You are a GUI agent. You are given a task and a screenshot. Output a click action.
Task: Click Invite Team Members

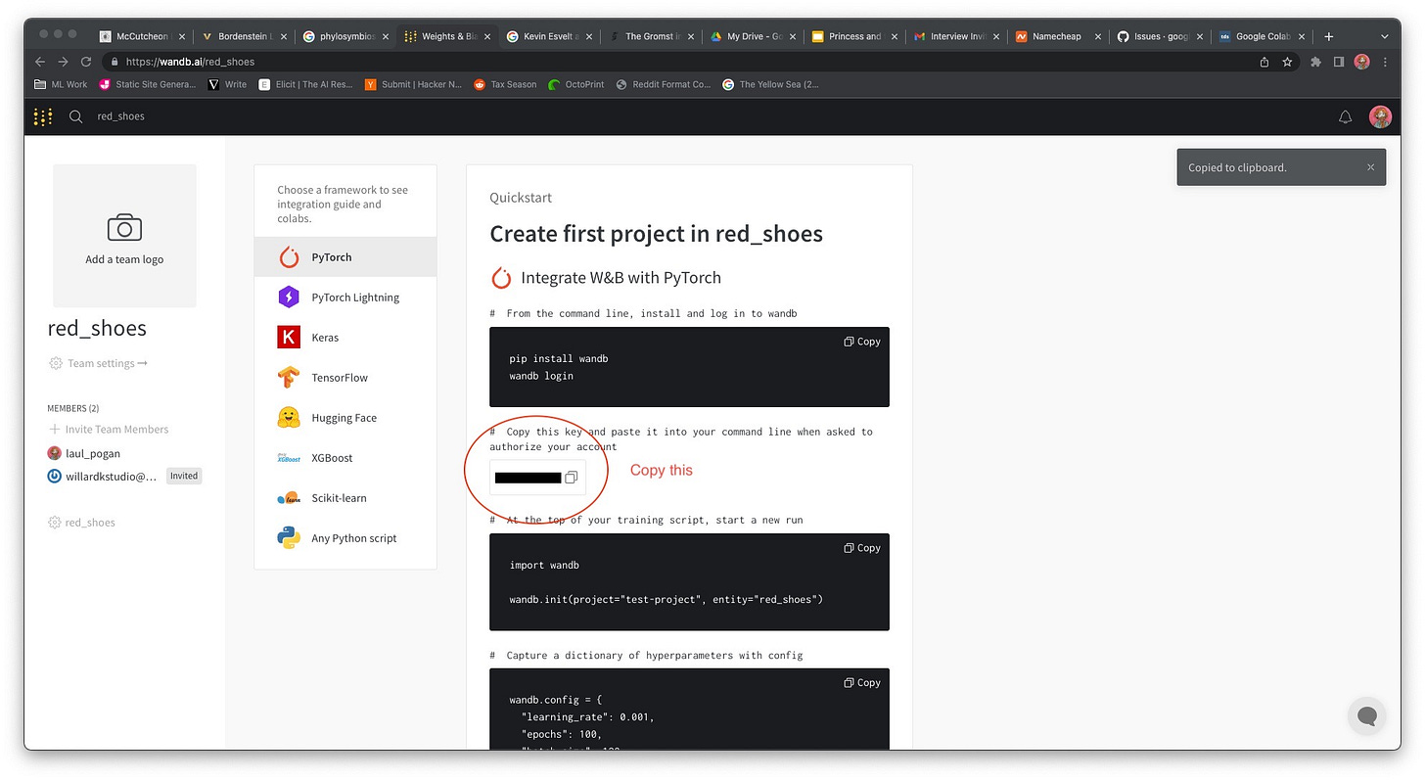coord(109,429)
